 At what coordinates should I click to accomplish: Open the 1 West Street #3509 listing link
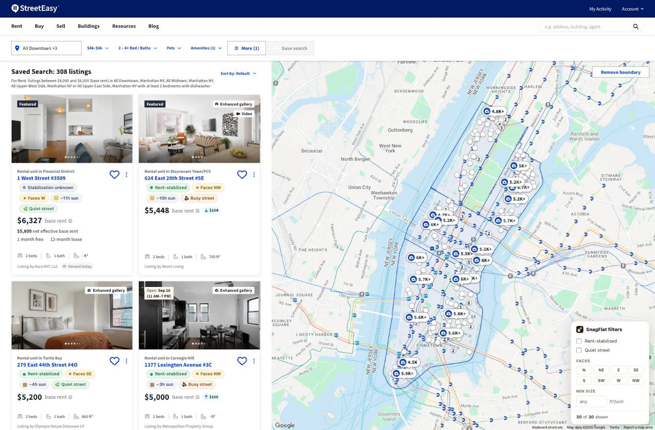41,178
